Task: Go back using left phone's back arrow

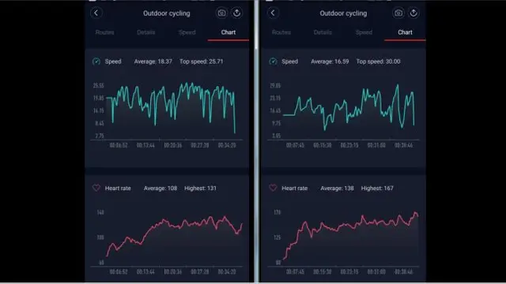Action: pos(96,13)
